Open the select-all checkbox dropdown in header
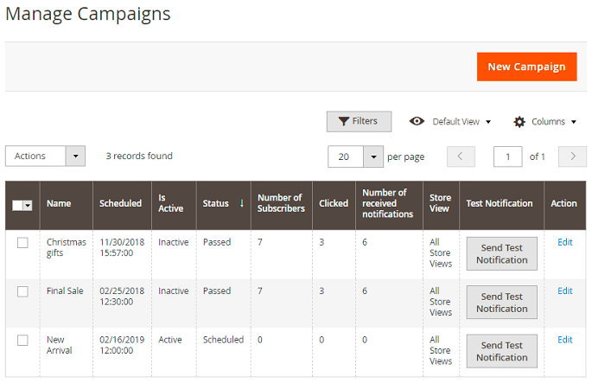 28,205
